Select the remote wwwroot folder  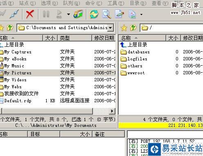pyautogui.click(x=136, y=73)
